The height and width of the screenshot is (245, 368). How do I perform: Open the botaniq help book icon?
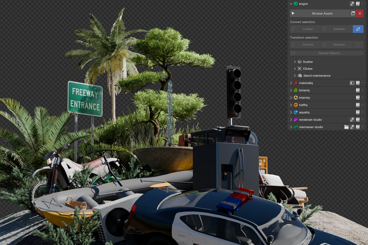tap(358, 90)
